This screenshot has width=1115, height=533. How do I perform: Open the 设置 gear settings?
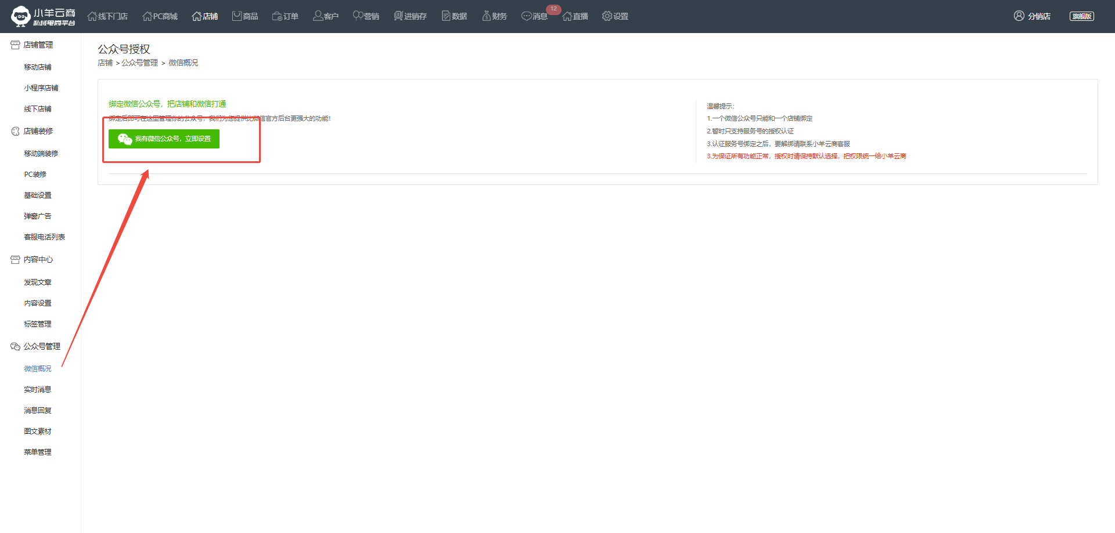[615, 16]
